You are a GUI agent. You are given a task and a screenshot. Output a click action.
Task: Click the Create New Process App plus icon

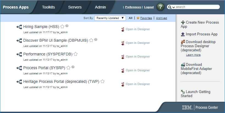tap(183, 22)
